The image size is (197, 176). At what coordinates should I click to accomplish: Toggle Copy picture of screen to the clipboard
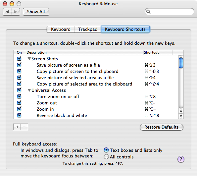[x=19, y=71]
